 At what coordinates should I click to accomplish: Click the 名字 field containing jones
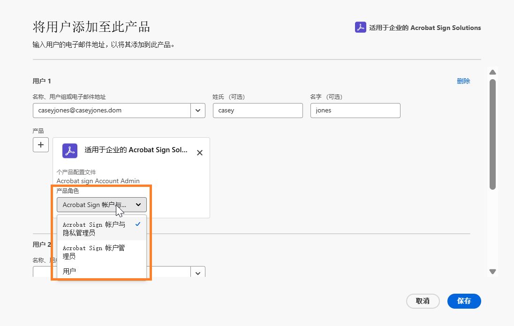click(355, 111)
